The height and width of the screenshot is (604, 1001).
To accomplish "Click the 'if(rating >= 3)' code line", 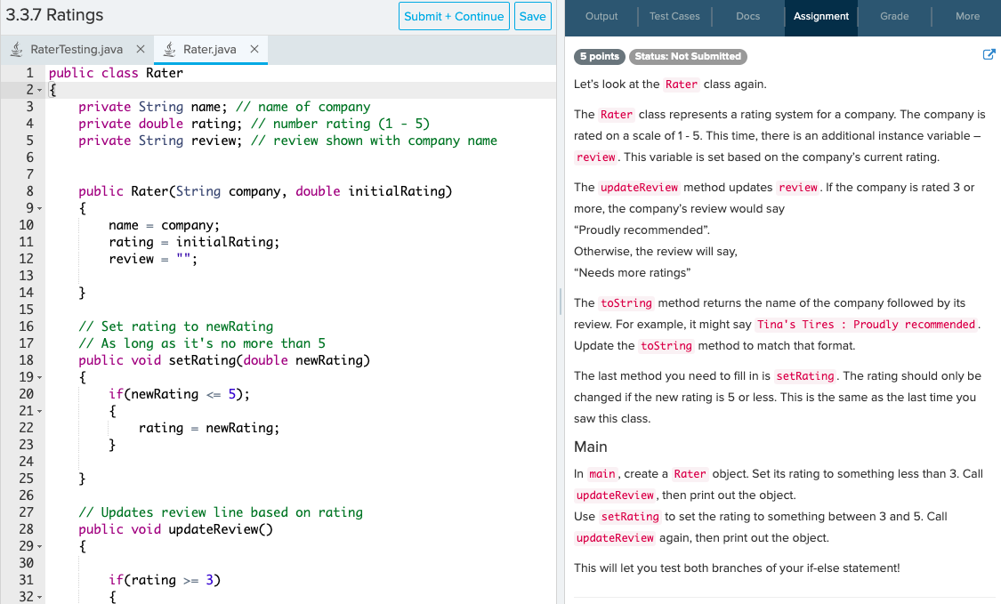I will tap(164, 580).
